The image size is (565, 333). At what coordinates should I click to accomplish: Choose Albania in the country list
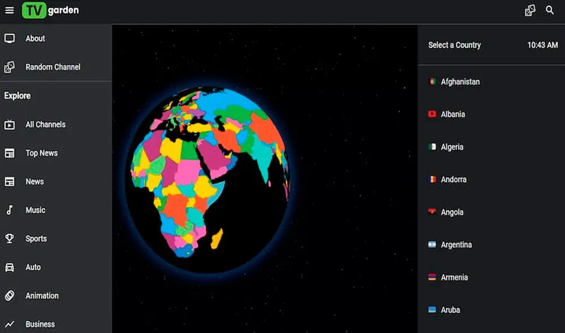pyautogui.click(x=453, y=115)
